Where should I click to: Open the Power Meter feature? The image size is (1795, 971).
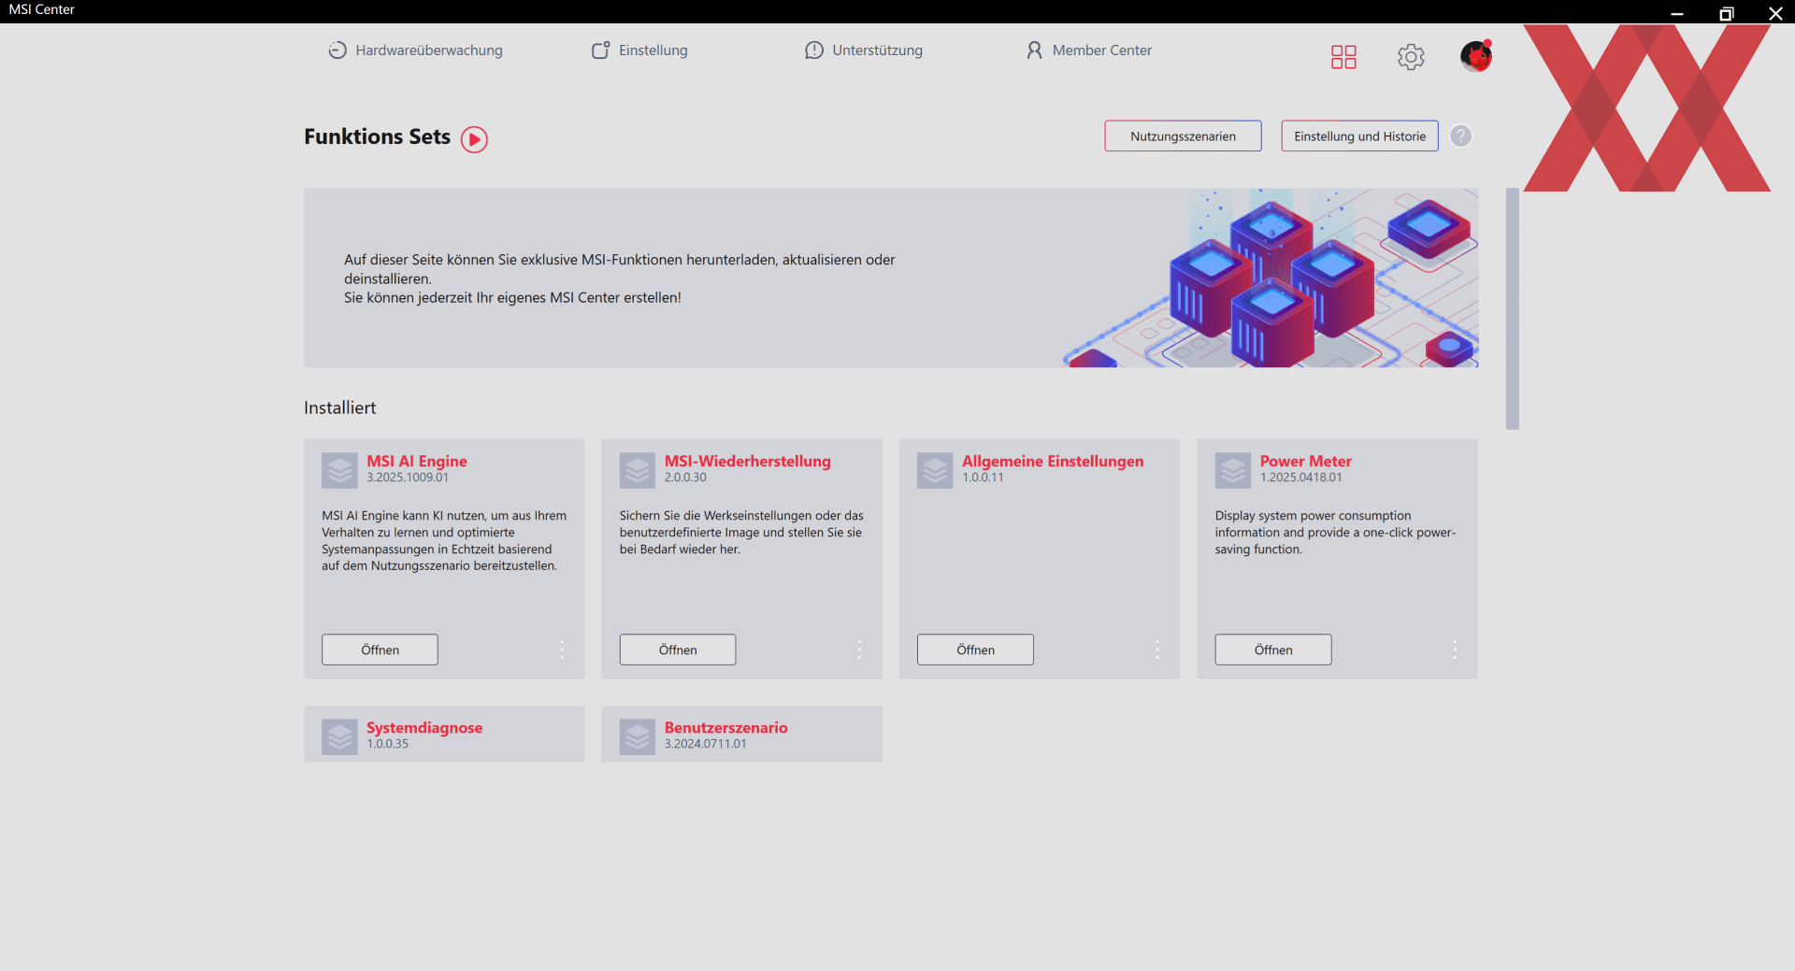click(1273, 650)
